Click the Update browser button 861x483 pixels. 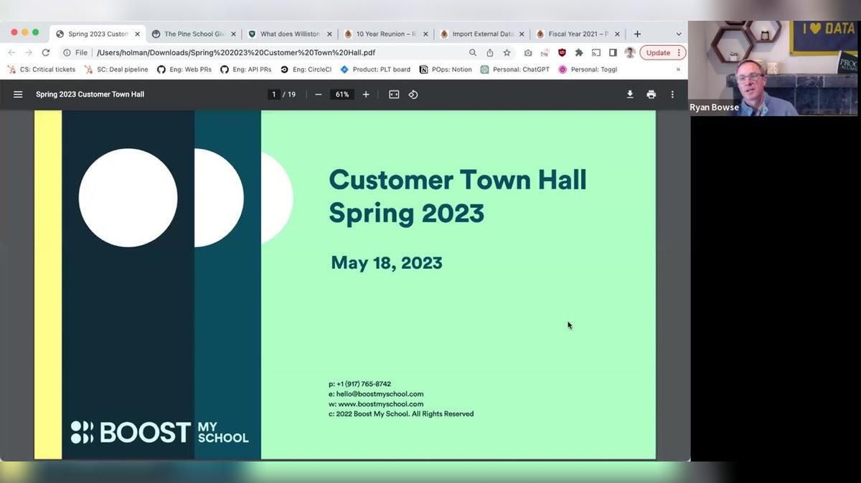click(x=658, y=52)
